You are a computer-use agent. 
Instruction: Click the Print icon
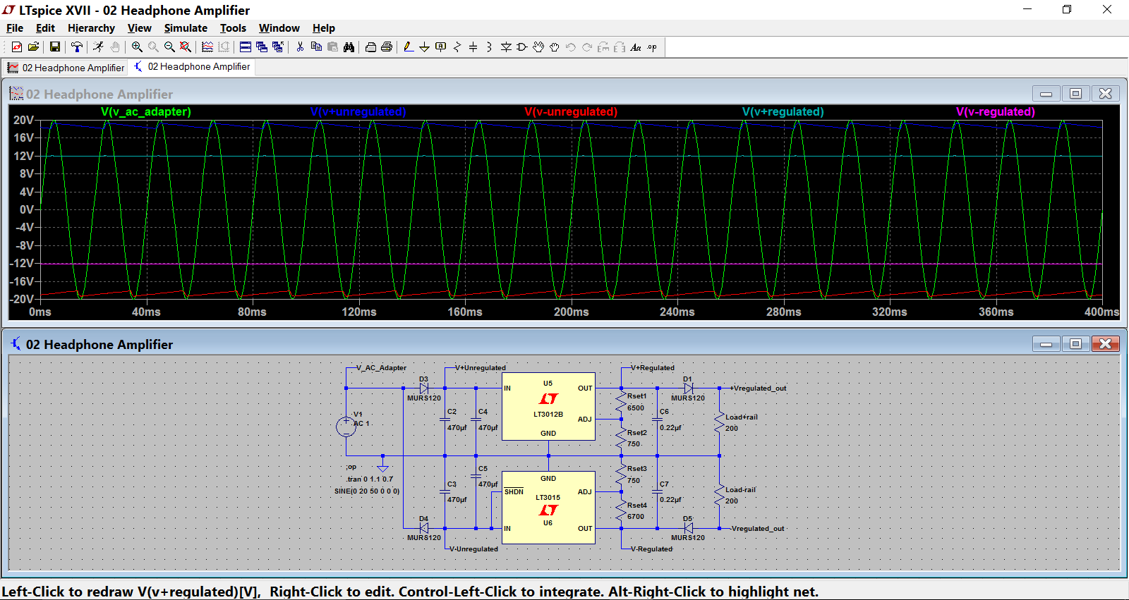[x=387, y=47]
